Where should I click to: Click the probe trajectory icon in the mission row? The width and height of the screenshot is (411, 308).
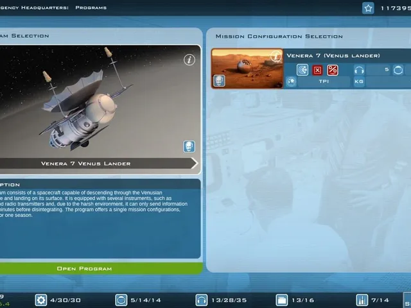[302, 70]
